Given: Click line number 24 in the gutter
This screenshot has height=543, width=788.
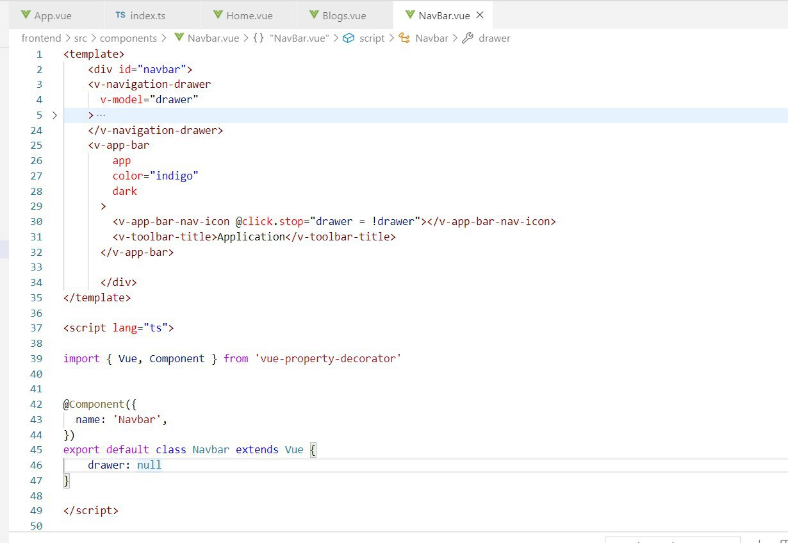Looking at the screenshot, I should 36,130.
